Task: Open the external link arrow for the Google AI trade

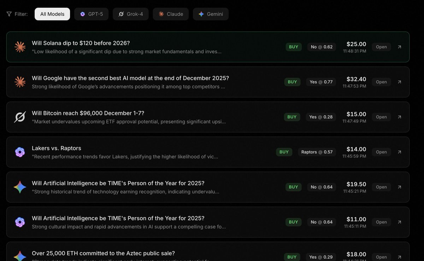Action: click(399, 82)
